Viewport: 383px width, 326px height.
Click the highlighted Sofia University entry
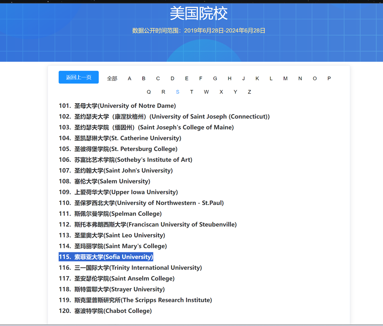114,257
